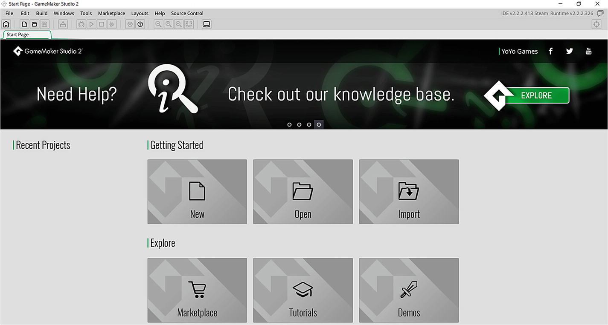Open Game Options gear icon
This screenshot has height=325, width=608.
[x=130, y=24]
